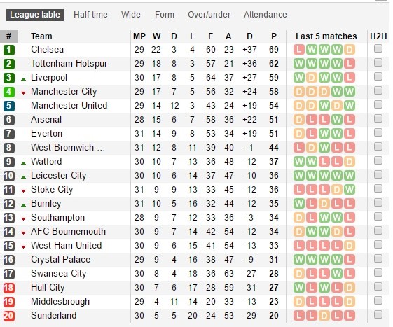The width and height of the screenshot is (393, 327).
Task: Open the Over/under tab
Action: click(209, 15)
